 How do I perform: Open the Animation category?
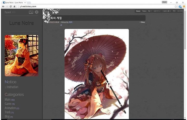12,108
